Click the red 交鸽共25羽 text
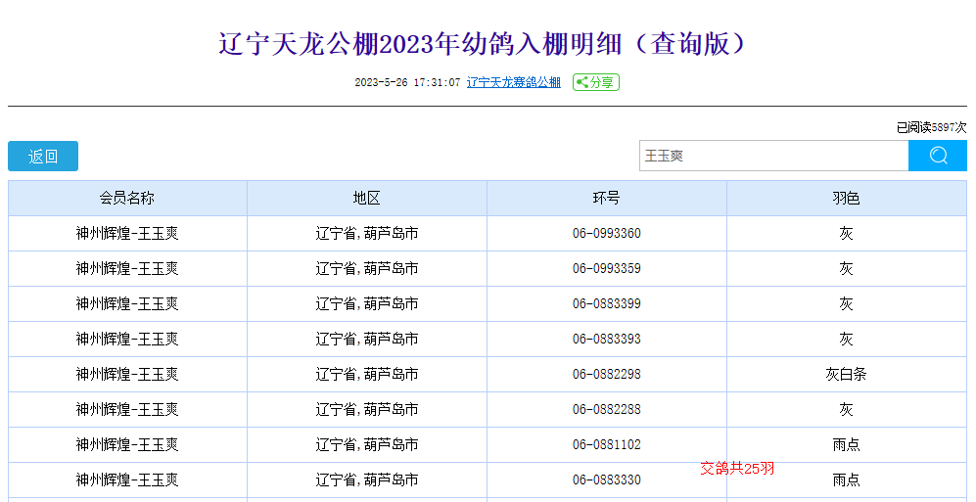Image resolution: width=976 pixels, height=502 pixels. point(736,469)
